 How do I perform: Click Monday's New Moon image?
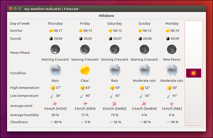172,49
